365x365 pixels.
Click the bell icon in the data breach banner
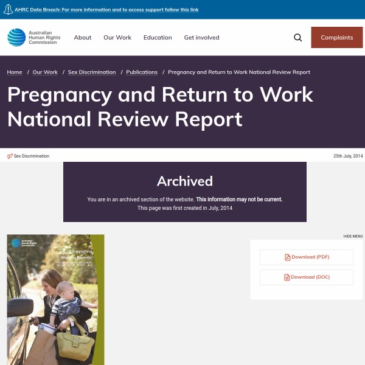(x=9, y=10)
